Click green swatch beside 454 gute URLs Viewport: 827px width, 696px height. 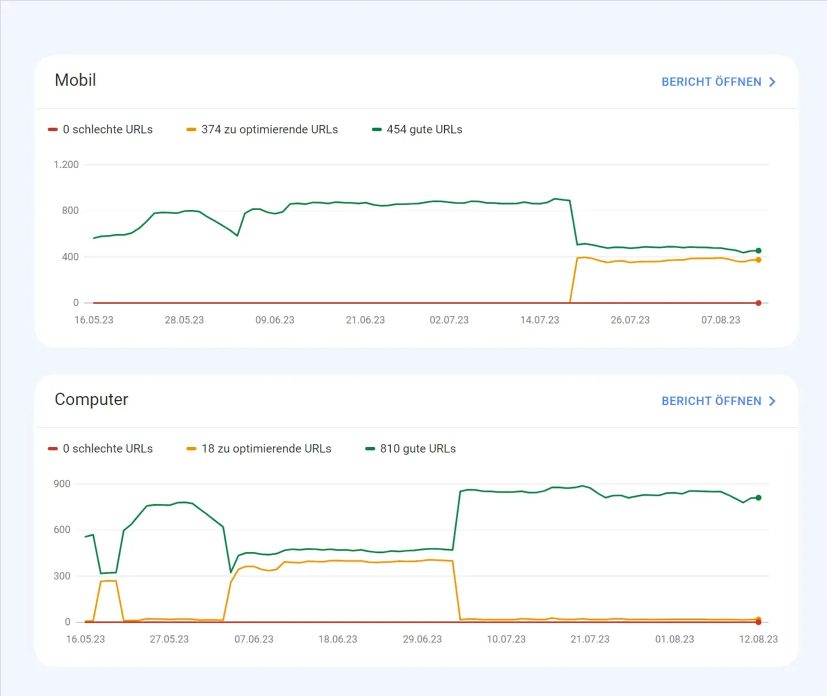377,129
